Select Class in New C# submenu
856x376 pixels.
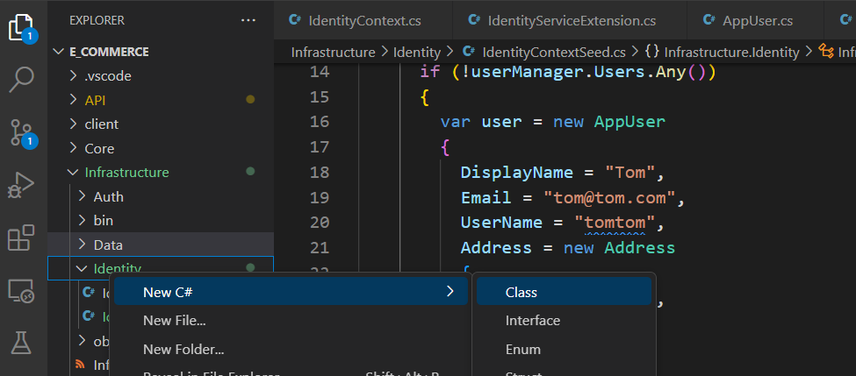564,292
